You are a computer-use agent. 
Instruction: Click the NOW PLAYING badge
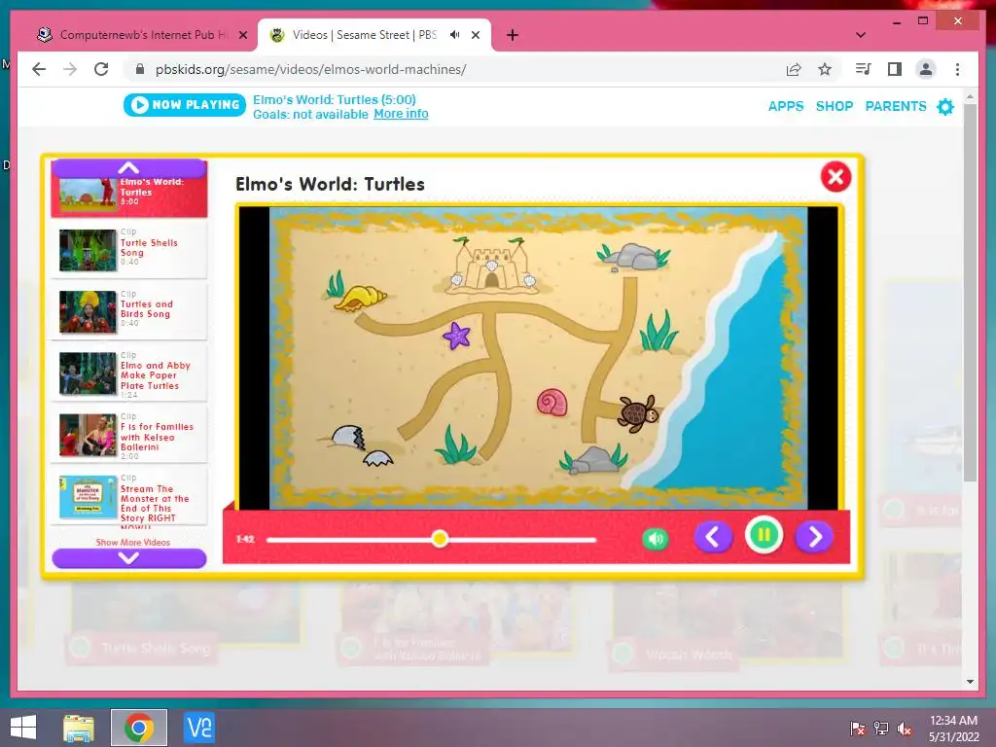coord(184,105)
